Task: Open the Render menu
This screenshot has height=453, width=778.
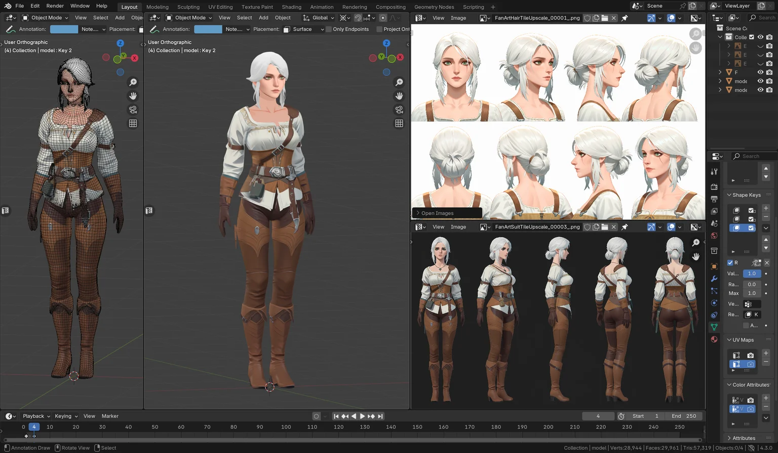Action: click(55, 6)
